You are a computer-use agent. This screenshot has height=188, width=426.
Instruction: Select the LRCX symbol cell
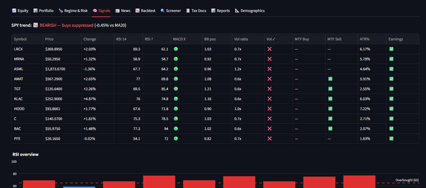27,49
